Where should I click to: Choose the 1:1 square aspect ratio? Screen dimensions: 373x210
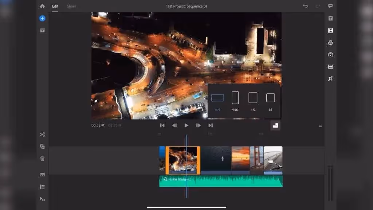270,98
